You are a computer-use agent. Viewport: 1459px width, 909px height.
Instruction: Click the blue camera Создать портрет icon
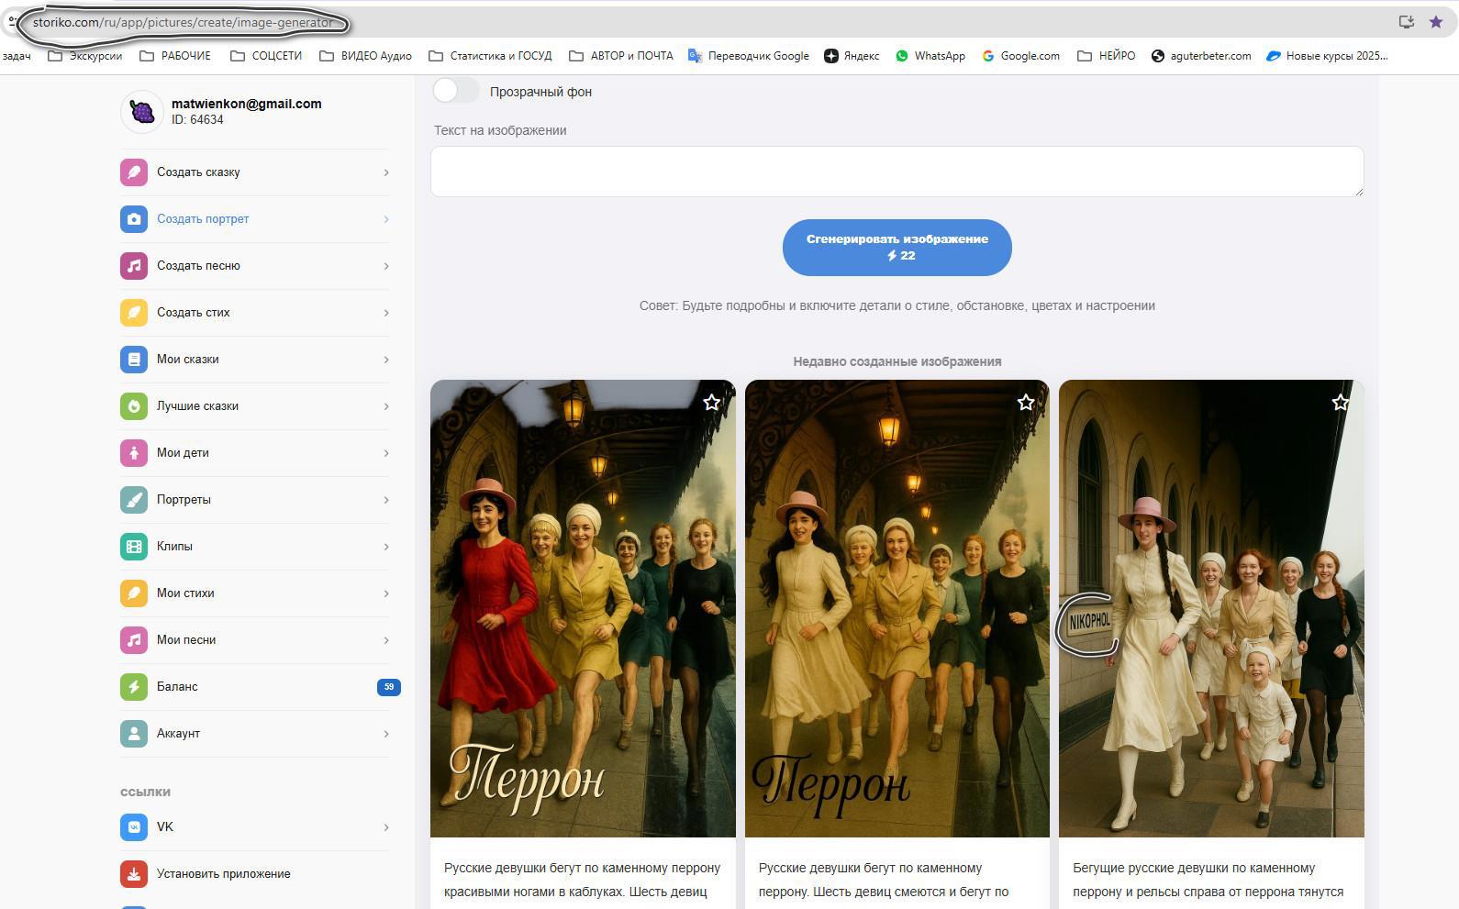pos(134,219)
